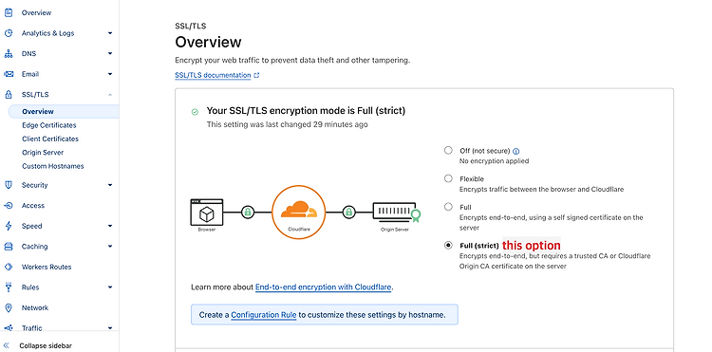
Task: Click the Overview clipboard icon in sidebar
Action: click(x=9, y=12)
